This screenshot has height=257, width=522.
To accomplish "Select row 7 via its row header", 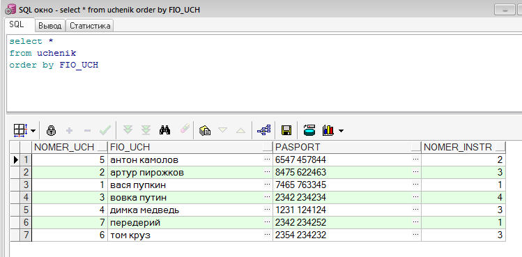I will pos(26,235).
